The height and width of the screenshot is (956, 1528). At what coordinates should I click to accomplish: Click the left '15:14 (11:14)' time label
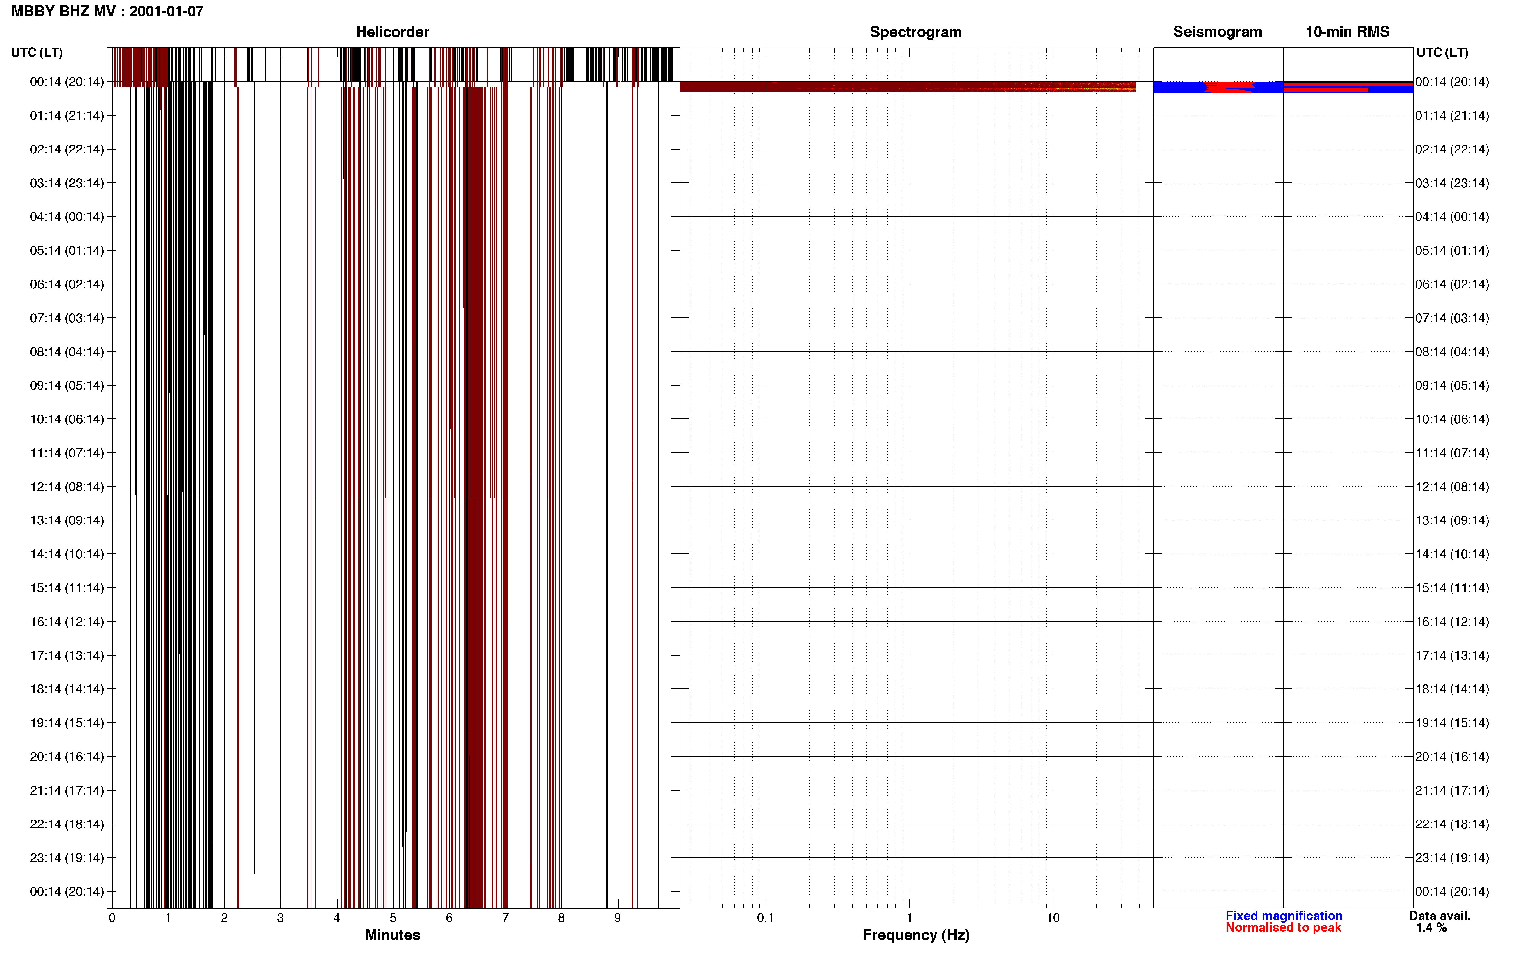[x=67, y=588]
